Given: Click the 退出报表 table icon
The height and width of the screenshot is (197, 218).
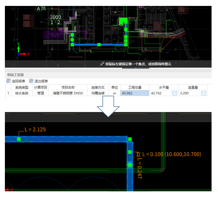Looking at the screenshot, I should point(31,81).
